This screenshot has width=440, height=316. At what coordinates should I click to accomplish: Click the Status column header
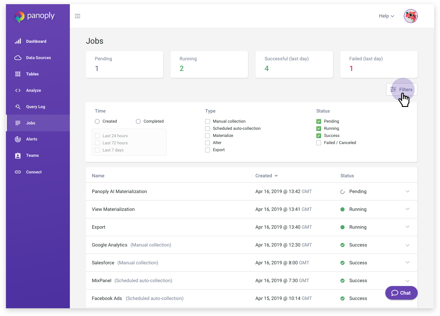[347, 176]
